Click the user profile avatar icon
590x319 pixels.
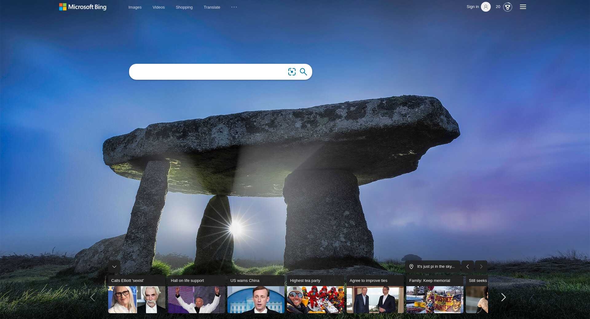click(x=486, y=7)
